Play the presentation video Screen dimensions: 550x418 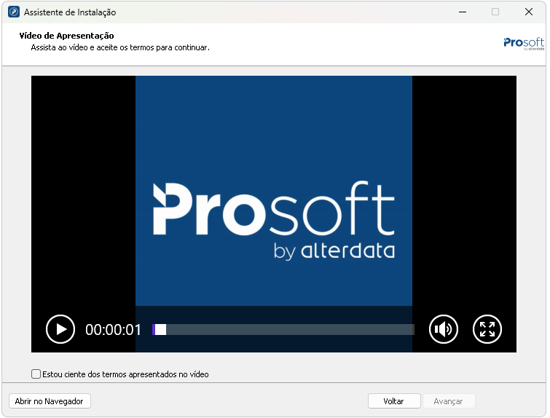click(x=60, y=329)
